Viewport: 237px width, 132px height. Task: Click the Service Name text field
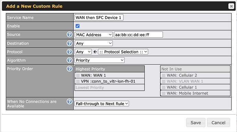pyautogui.click(x=99, y=17)
